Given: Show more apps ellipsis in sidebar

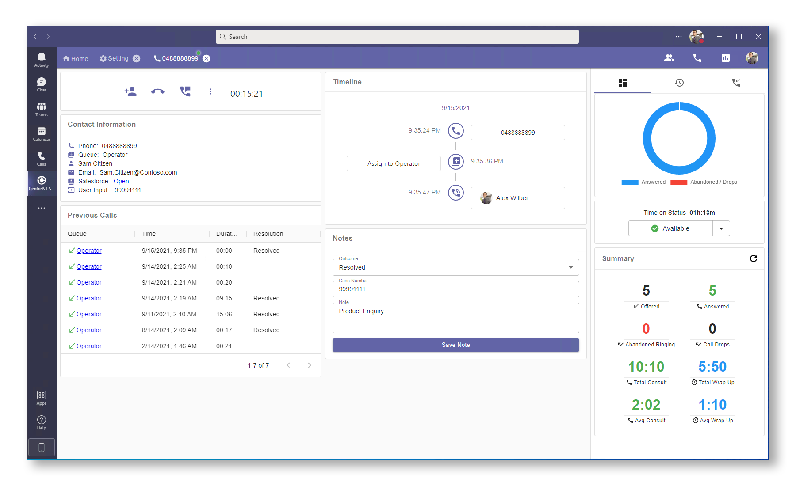Looking at the screenshot, I should [42, 208].
